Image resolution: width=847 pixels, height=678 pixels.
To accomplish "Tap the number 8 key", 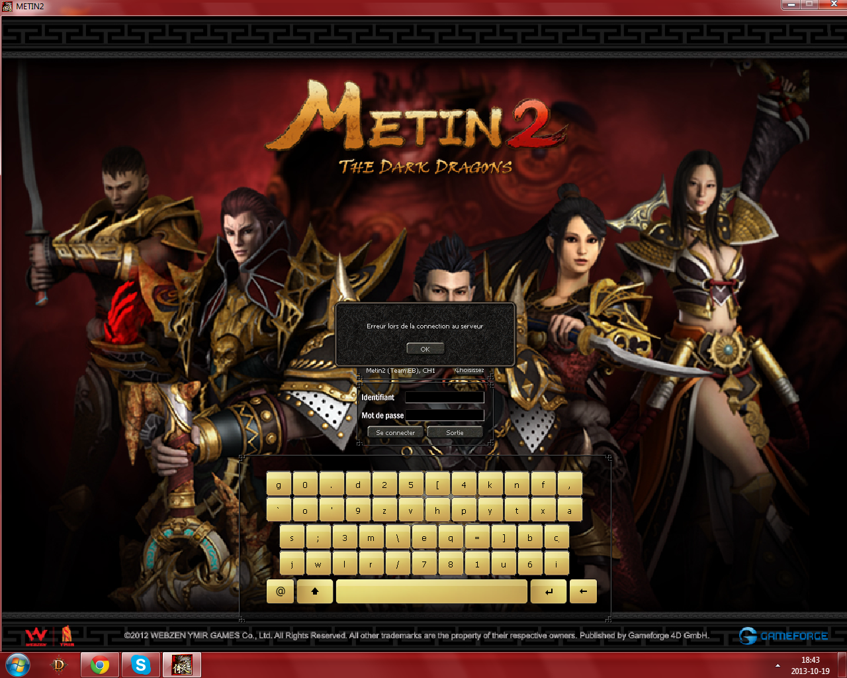I will coord(451,563).
